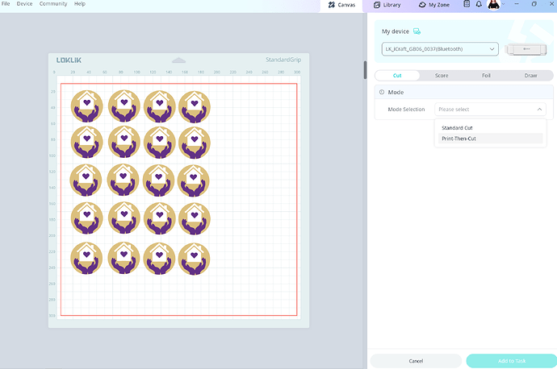Open the Community menu
The image size is (557, 369).
click(53, 3)
